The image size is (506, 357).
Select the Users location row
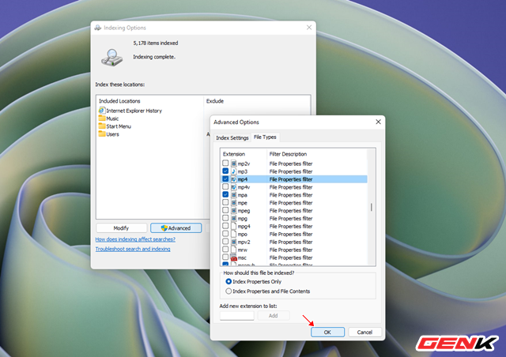[109, 134]
